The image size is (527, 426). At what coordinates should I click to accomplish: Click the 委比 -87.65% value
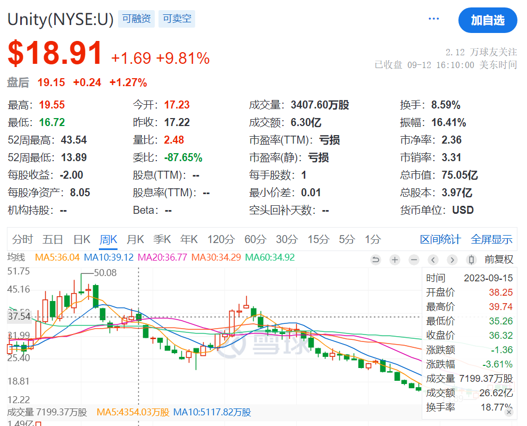(183, 157)
